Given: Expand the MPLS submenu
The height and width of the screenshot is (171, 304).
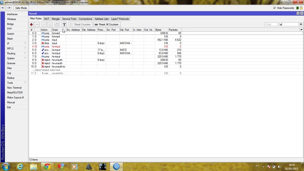Looking at the screenshot, I should [16, 49].
